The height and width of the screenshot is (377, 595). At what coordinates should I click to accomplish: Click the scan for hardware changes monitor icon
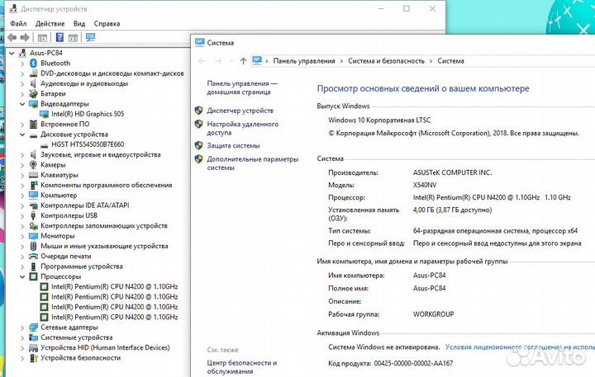tap(90, 37)
